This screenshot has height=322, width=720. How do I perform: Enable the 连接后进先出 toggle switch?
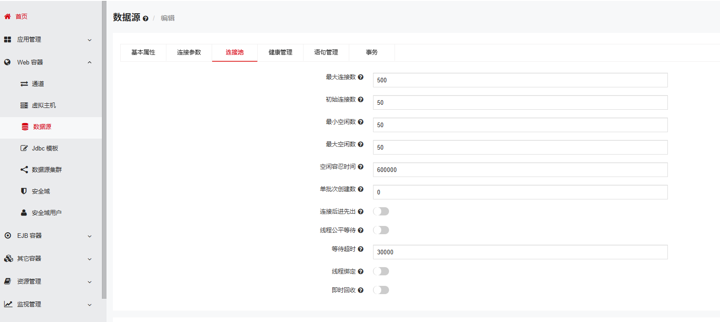(381, 211)
